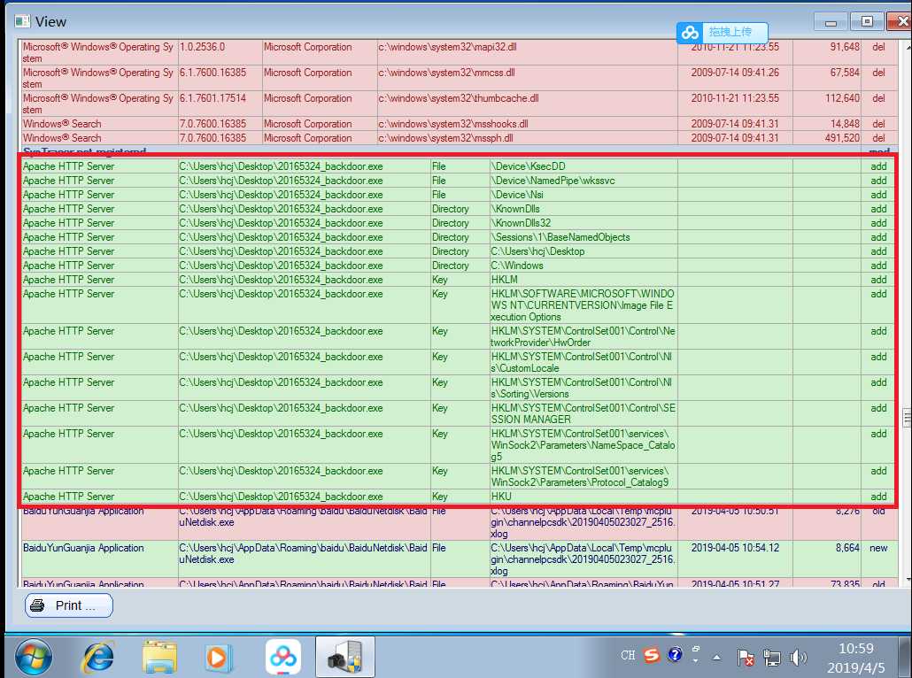This screenshot has width=912, height=678.
Task: Select the size 8,664 cell
Action: (x=826, y=559)
